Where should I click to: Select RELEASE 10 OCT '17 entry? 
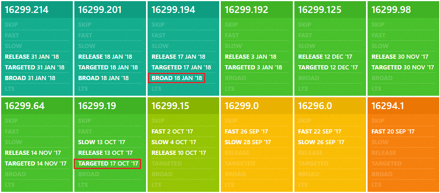pyautogui.click(x=179, y=153)
